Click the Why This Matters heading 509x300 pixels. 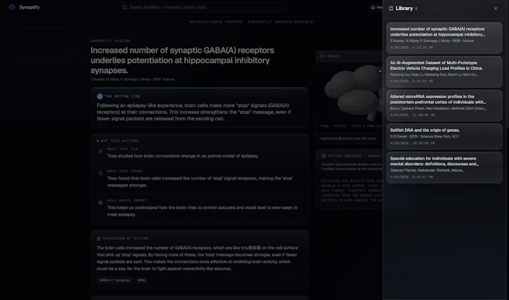pyautogui.click(x=120, y=141)
